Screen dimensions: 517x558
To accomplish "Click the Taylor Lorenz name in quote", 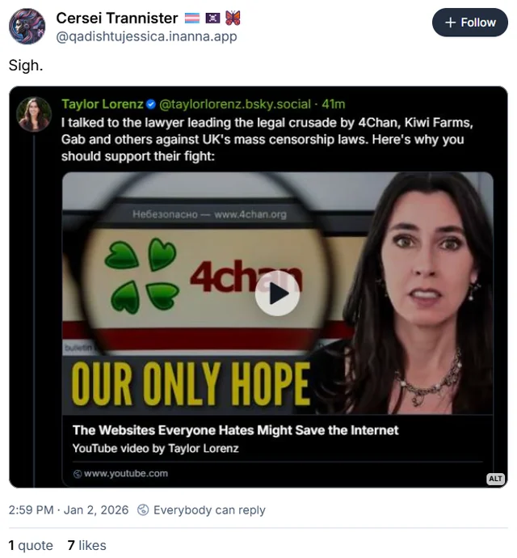I will point(103,104).
